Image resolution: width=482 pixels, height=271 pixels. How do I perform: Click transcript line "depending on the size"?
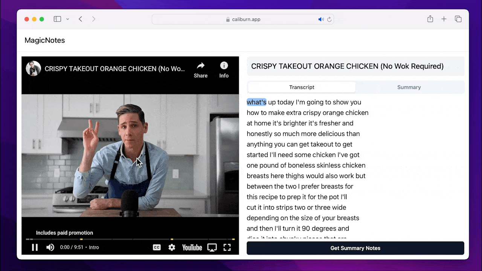tap(303, 218)
